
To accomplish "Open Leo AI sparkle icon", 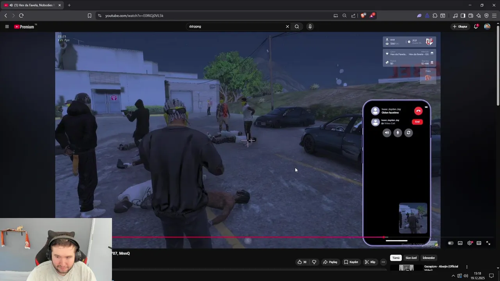I will point(479,16).
